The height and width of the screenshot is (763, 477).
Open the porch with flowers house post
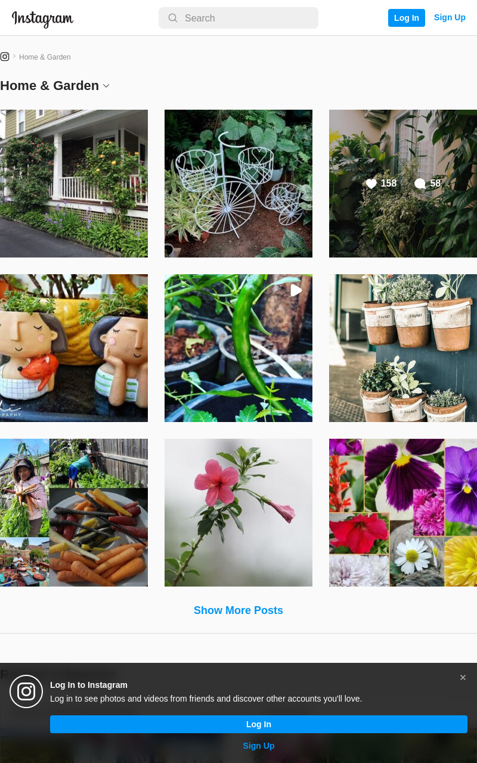pyautogui.click(x=74, y=184)
